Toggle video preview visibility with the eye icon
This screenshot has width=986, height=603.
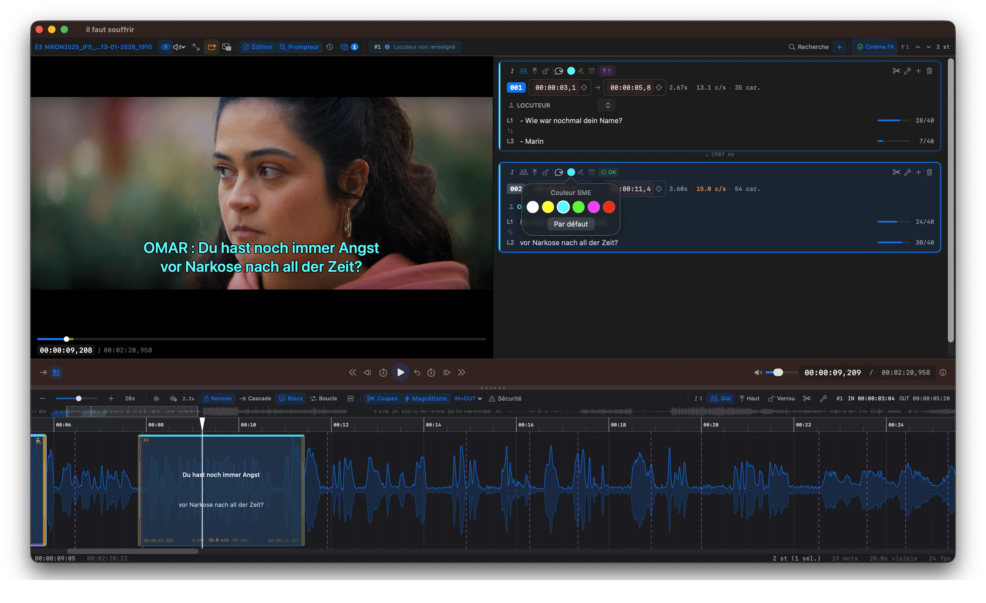click(165, 47)
